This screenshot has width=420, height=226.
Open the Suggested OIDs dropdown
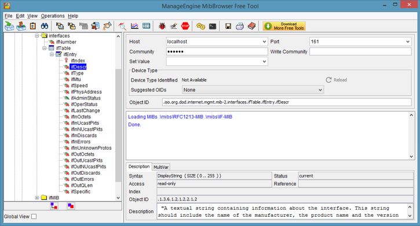coord(320,90)
